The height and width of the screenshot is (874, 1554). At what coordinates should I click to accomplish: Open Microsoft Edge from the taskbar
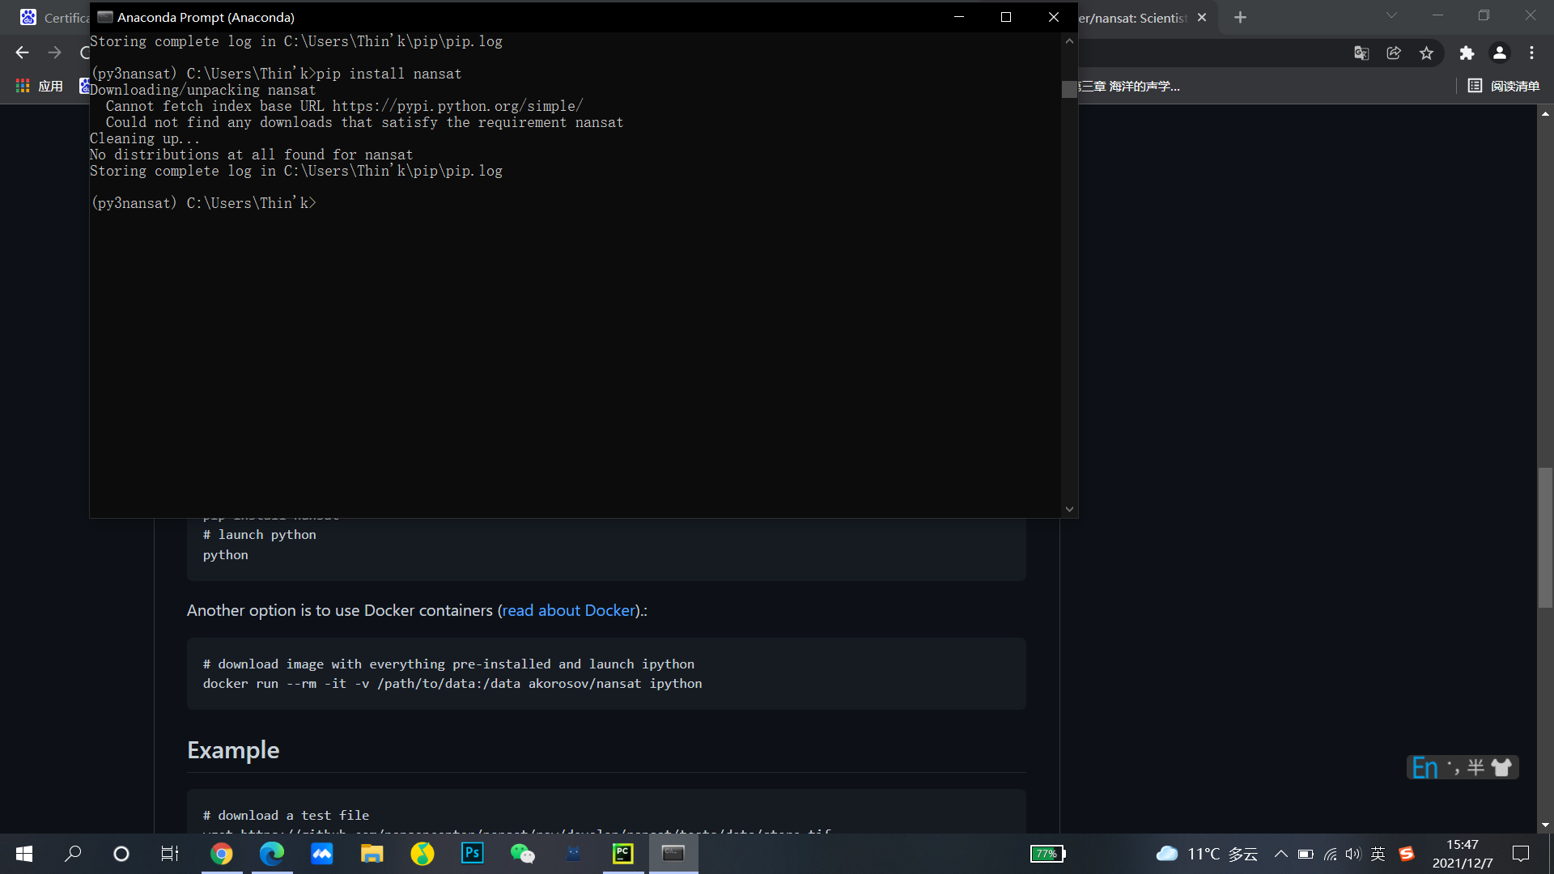point(271,854)
